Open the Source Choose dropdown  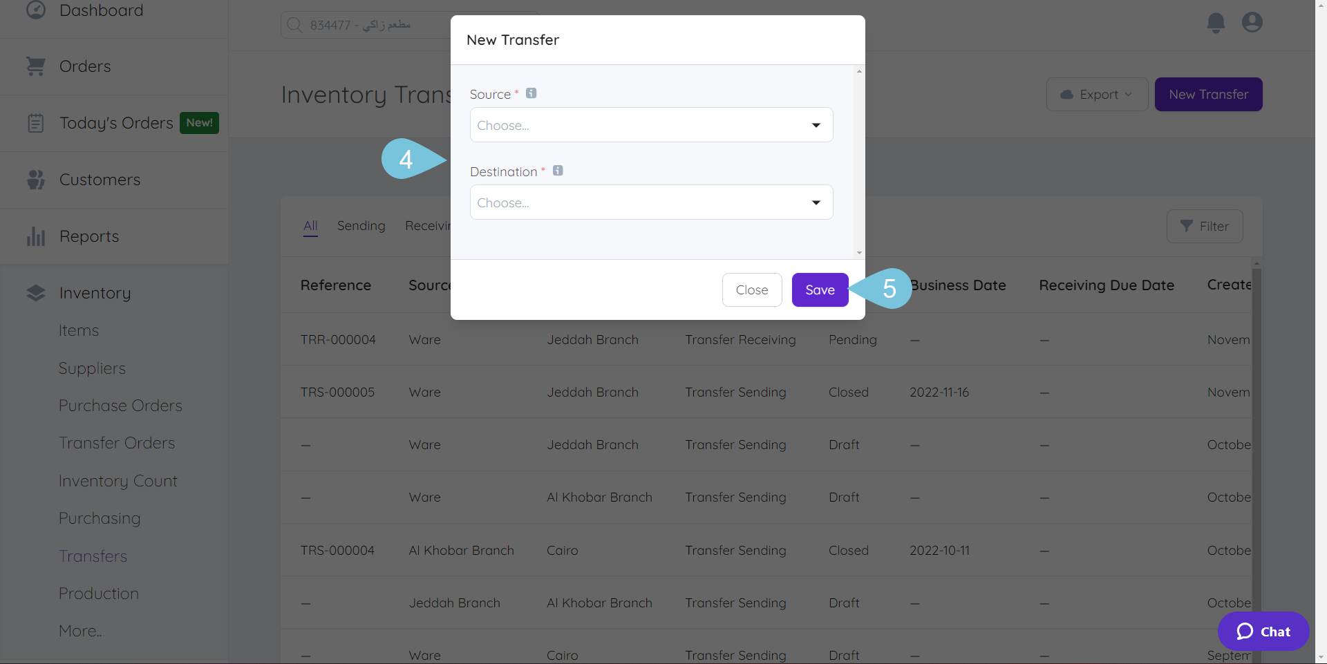pyautogui.click(x=650, y=125)
